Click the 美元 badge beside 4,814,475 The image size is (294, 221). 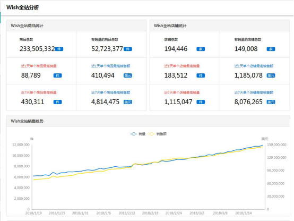pyautogui.click(x=128, y=102)
